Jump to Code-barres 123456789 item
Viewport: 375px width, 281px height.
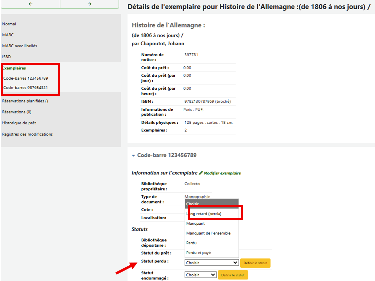tap(26, 78)
